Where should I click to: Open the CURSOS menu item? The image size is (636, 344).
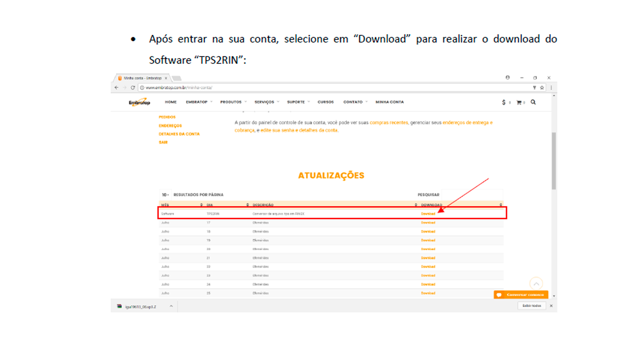pyautogui.click(x=325, y=102)
